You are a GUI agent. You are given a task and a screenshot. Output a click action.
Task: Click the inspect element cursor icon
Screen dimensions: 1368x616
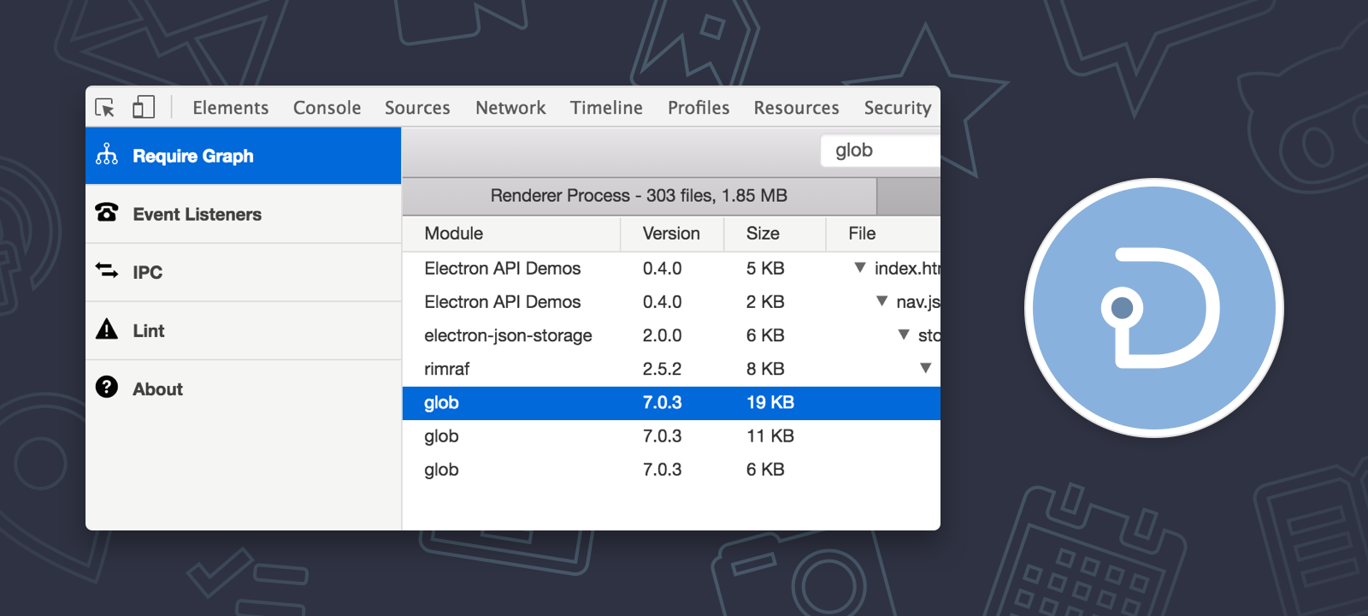click(x=105, y=108)
